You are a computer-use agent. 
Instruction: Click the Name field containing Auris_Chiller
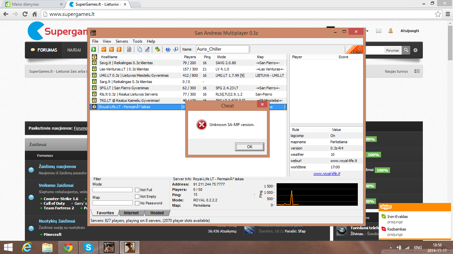(x=223, y=49)
